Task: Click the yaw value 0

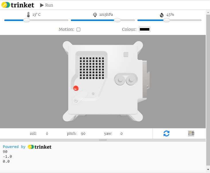Action: click(121, 134)
